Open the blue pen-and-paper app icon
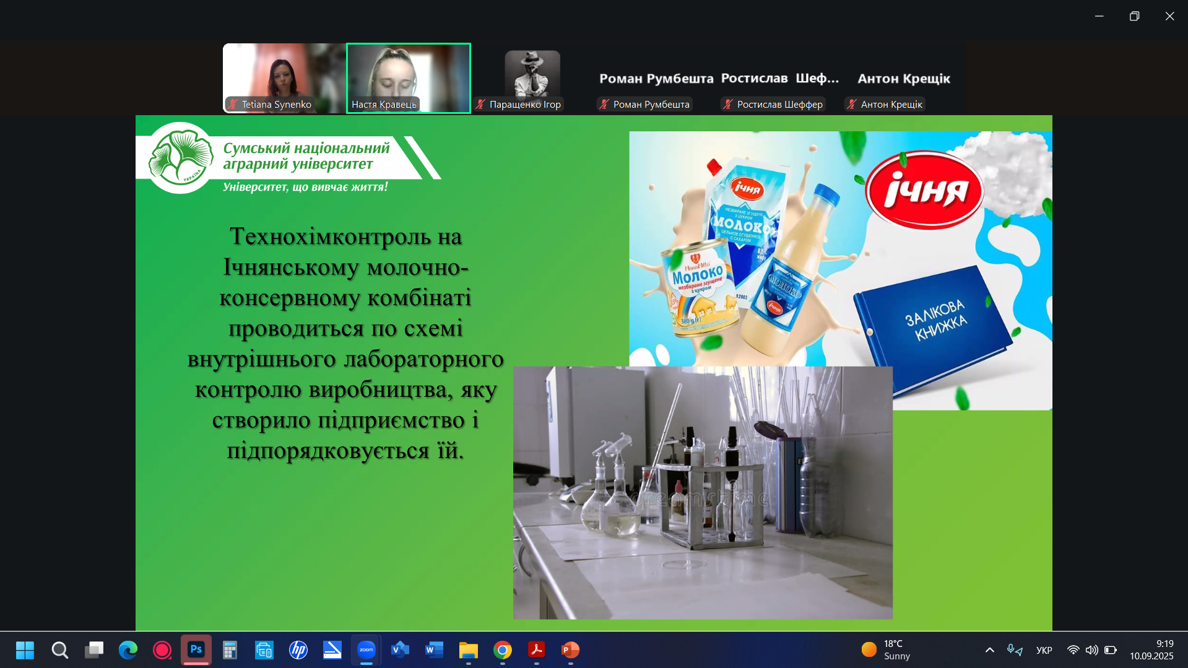The width and height of the screenshot is (1188, 668). pyautogui.click(x=332, y=650)
